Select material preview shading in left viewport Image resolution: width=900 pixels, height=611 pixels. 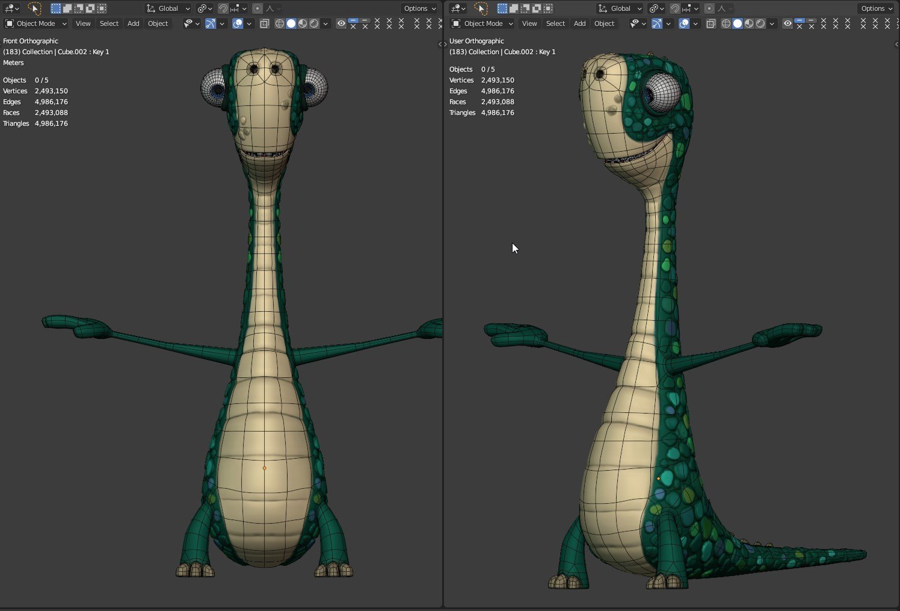coord(303,23)
